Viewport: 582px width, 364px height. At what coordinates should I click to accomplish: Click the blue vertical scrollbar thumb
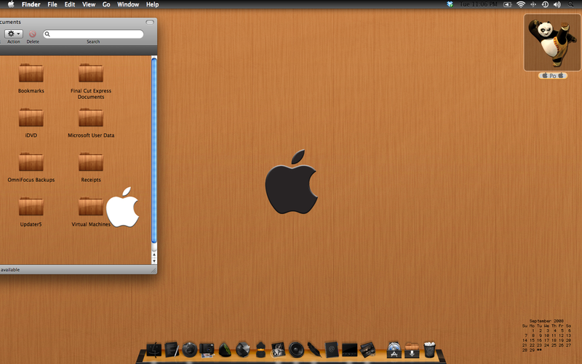(x=154, y=151)
